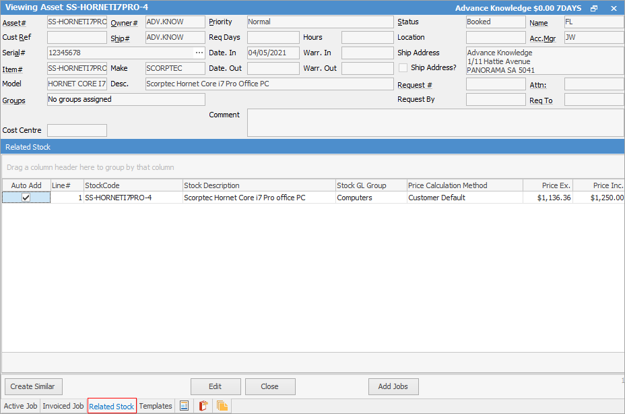Screen dimensions: 625x414
Task: Open the Templates tab
Action: (x=156, y=406)
